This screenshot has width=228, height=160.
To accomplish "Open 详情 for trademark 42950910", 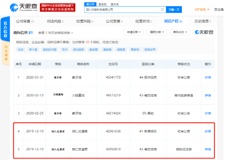I will point(208,149).
